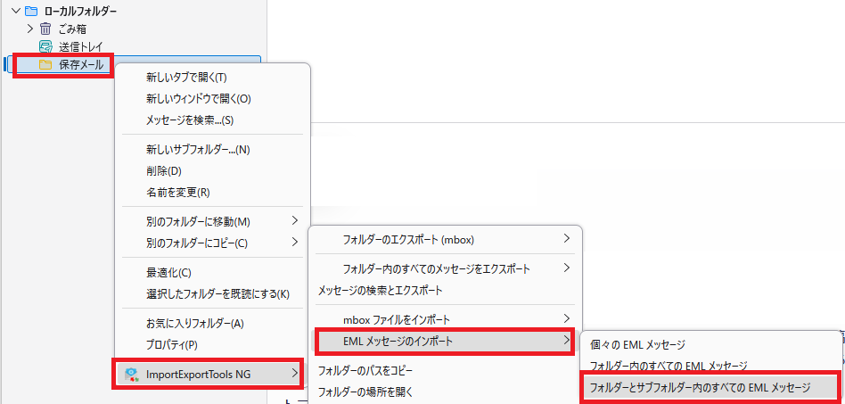Click arrow beside mbox ファイルをインポート
Viewport: 845px width, 404px height.
[x=566, y=318]
